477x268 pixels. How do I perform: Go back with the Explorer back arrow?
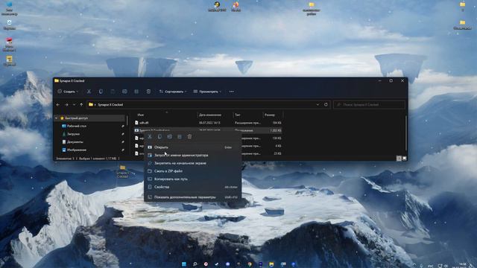[x=58, y=104]
